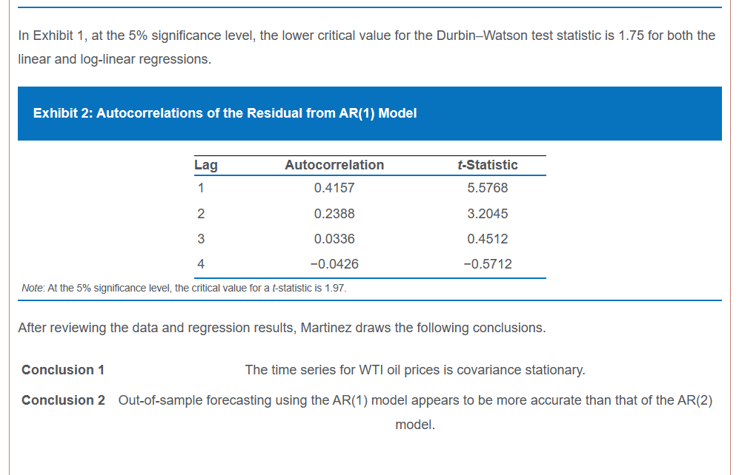Select the Lag column header
Screen dimensions: 739x475
(x=205, y=165)
